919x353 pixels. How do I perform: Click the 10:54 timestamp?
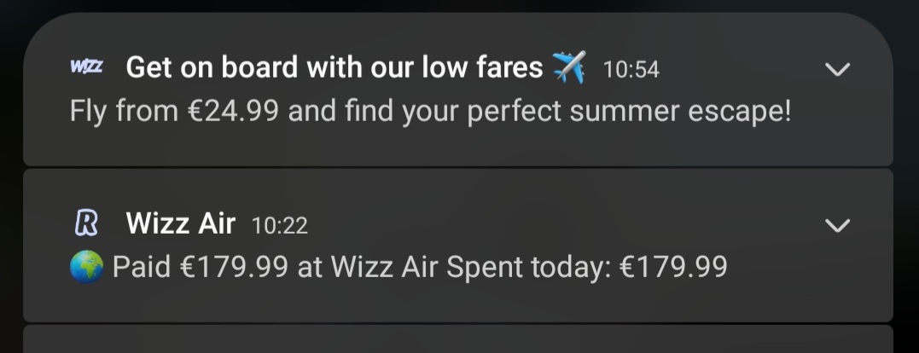click(631, 70)
